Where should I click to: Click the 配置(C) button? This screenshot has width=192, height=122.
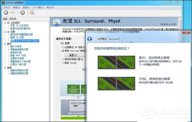click(75, 55)
